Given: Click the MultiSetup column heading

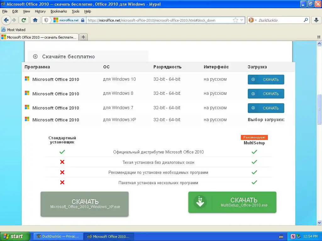Looking at the screenshot, I should tap(254, 143).
